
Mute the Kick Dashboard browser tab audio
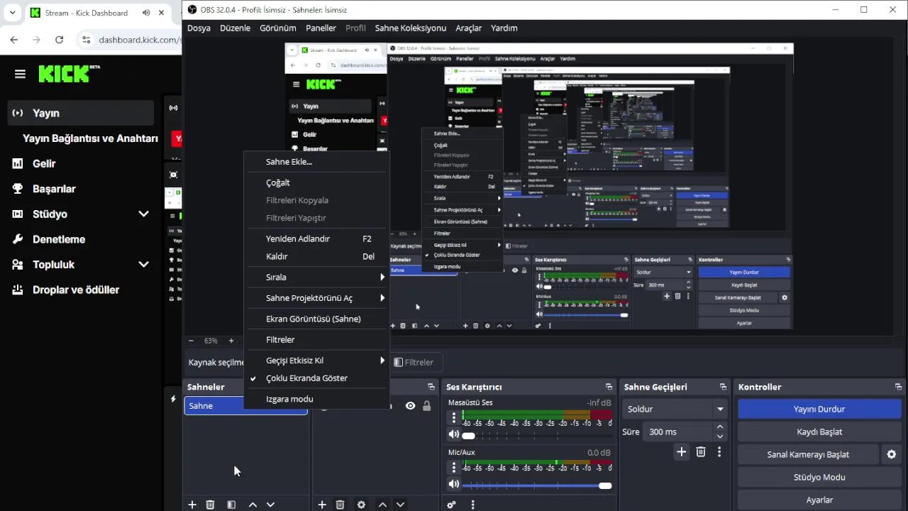tap(146, 13)
